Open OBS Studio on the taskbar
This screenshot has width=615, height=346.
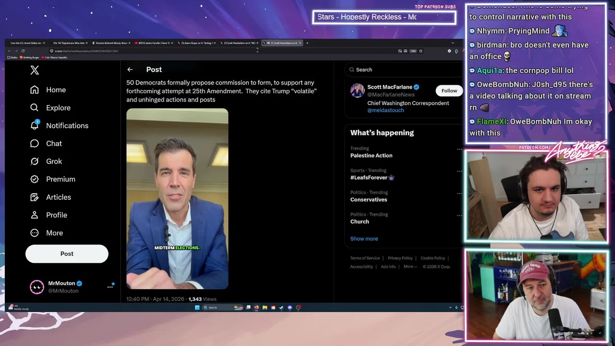point(298,308)
